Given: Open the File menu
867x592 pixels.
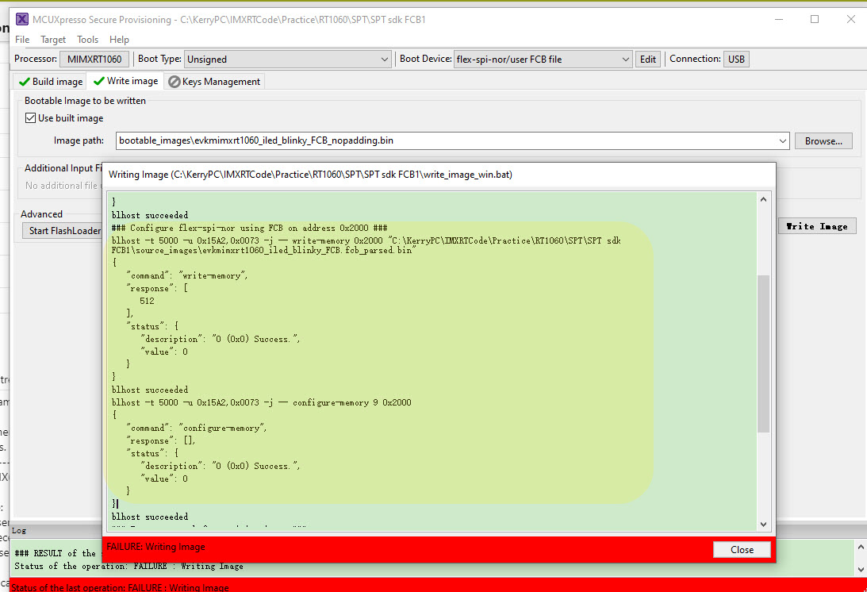Looking at the screenshot, I should [21, 39].
